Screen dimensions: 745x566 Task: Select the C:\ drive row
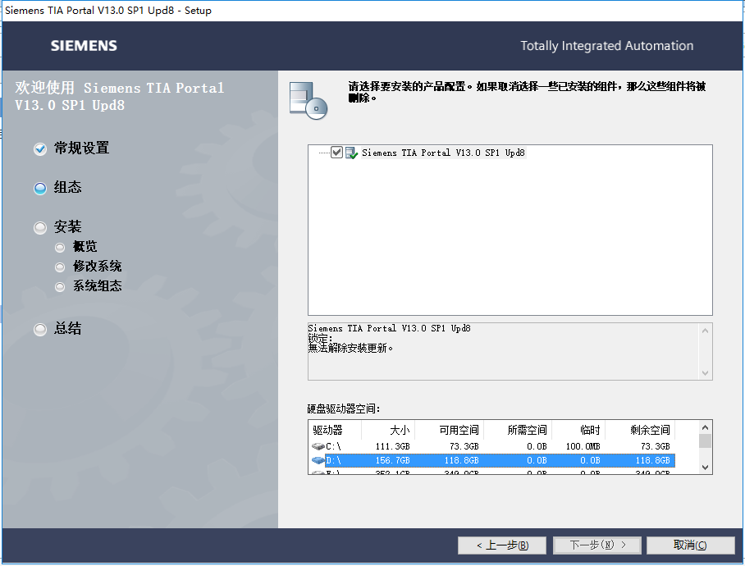point(491,446)
